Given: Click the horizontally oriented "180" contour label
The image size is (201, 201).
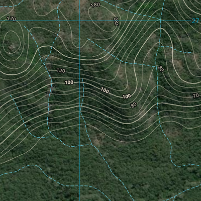Looking at the screenshot, I should coord(95,5).
